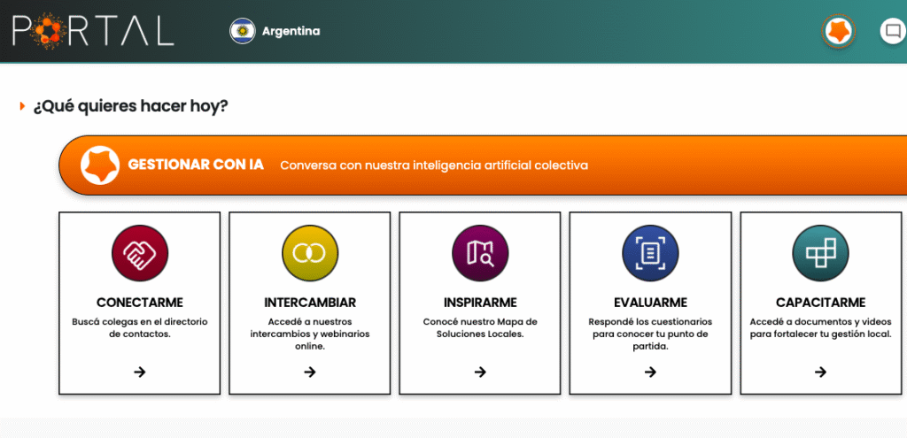The image size is (907, 438).
Task: Click the PORTAL logo in header
Action: (93, 31)
